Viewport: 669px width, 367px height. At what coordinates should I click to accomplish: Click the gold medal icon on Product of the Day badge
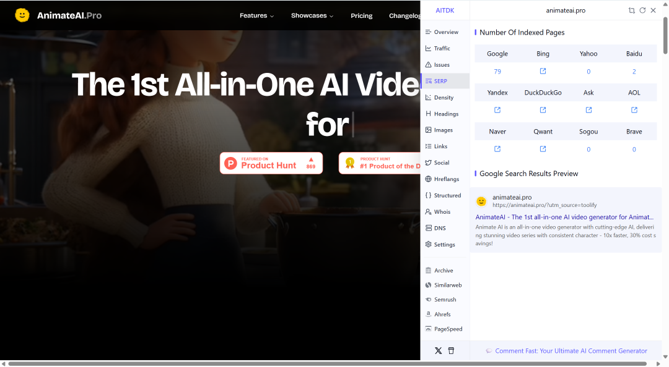[350, 163]
